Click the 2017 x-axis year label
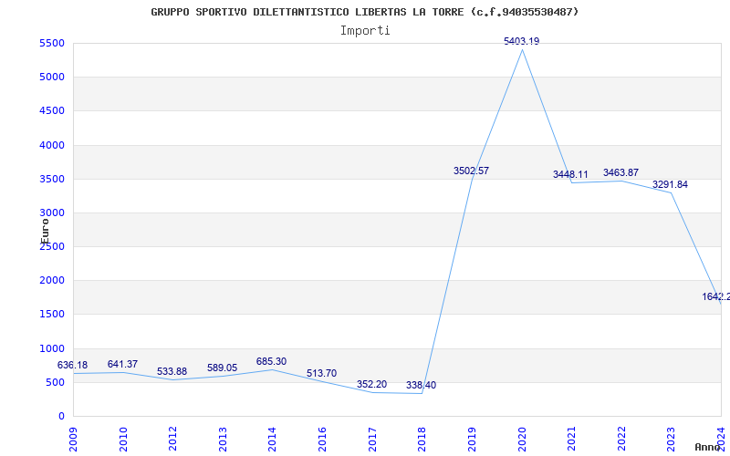Image resolution: width=730 pixels, height=456 pixels. point(372,439)
